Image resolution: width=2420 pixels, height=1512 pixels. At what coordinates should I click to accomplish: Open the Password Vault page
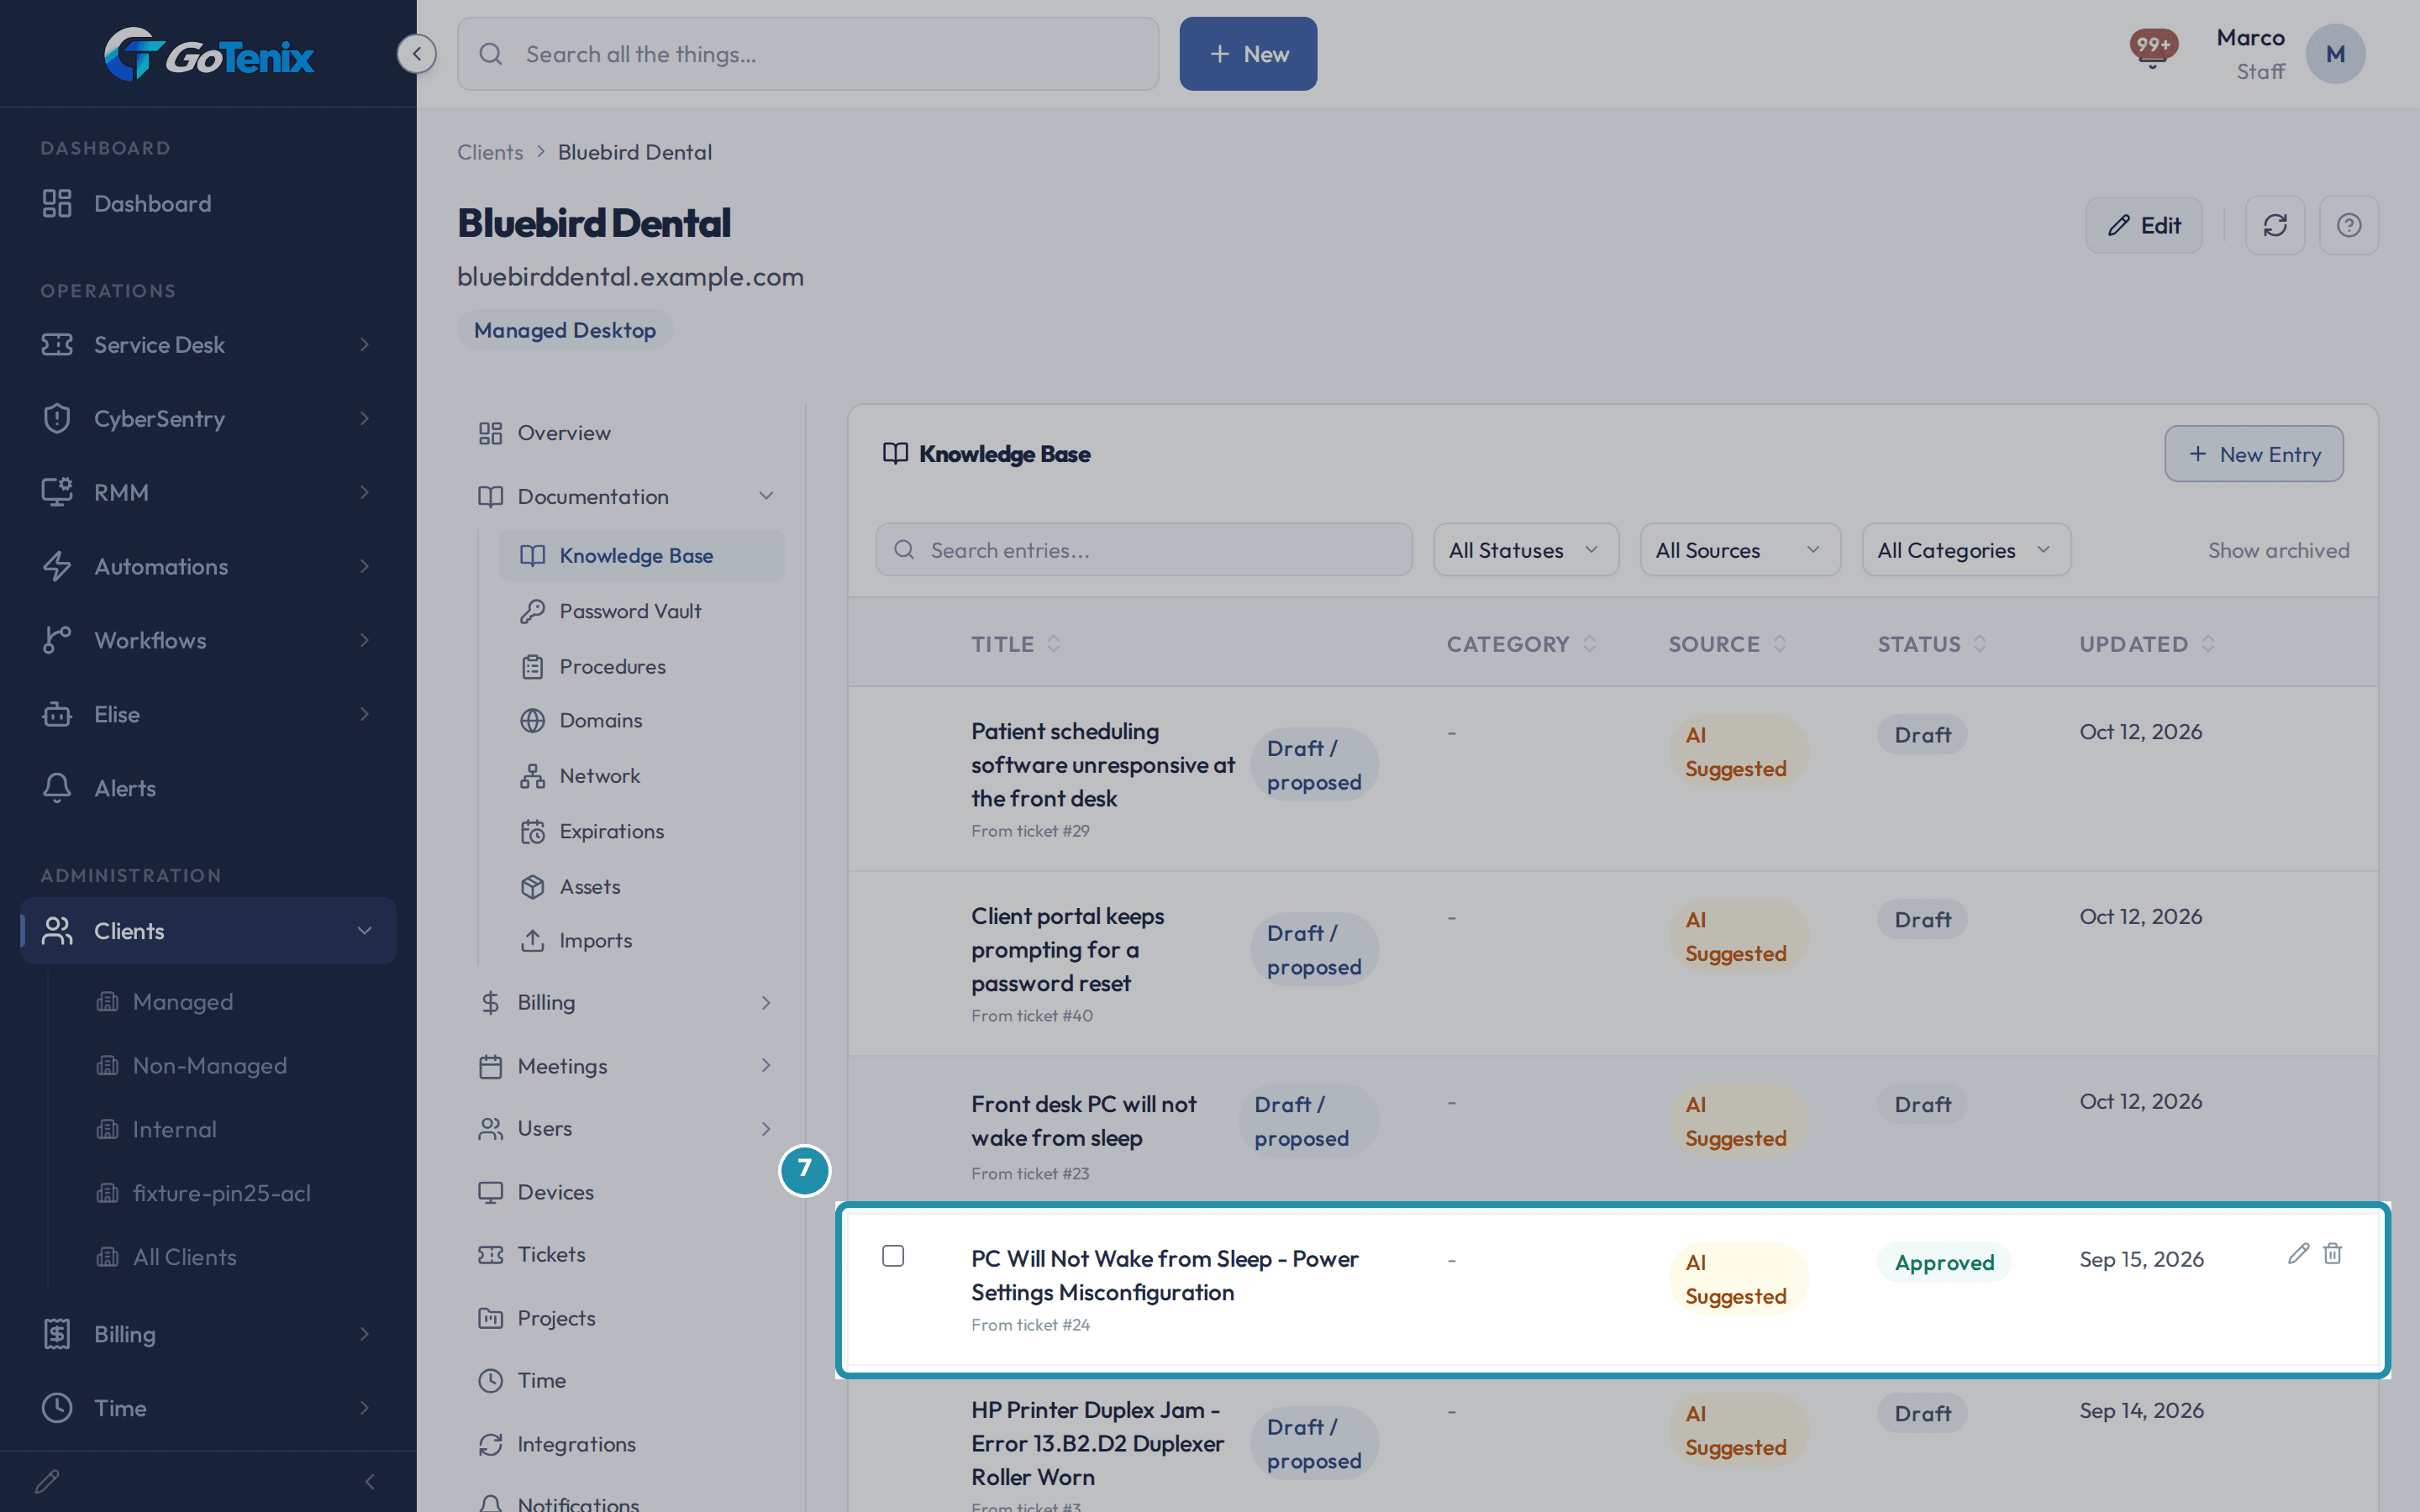click(x=630, y=611)
